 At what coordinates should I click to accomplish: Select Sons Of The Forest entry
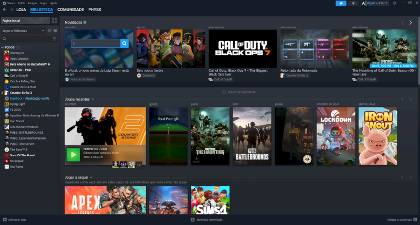click(x=23, y=155)
